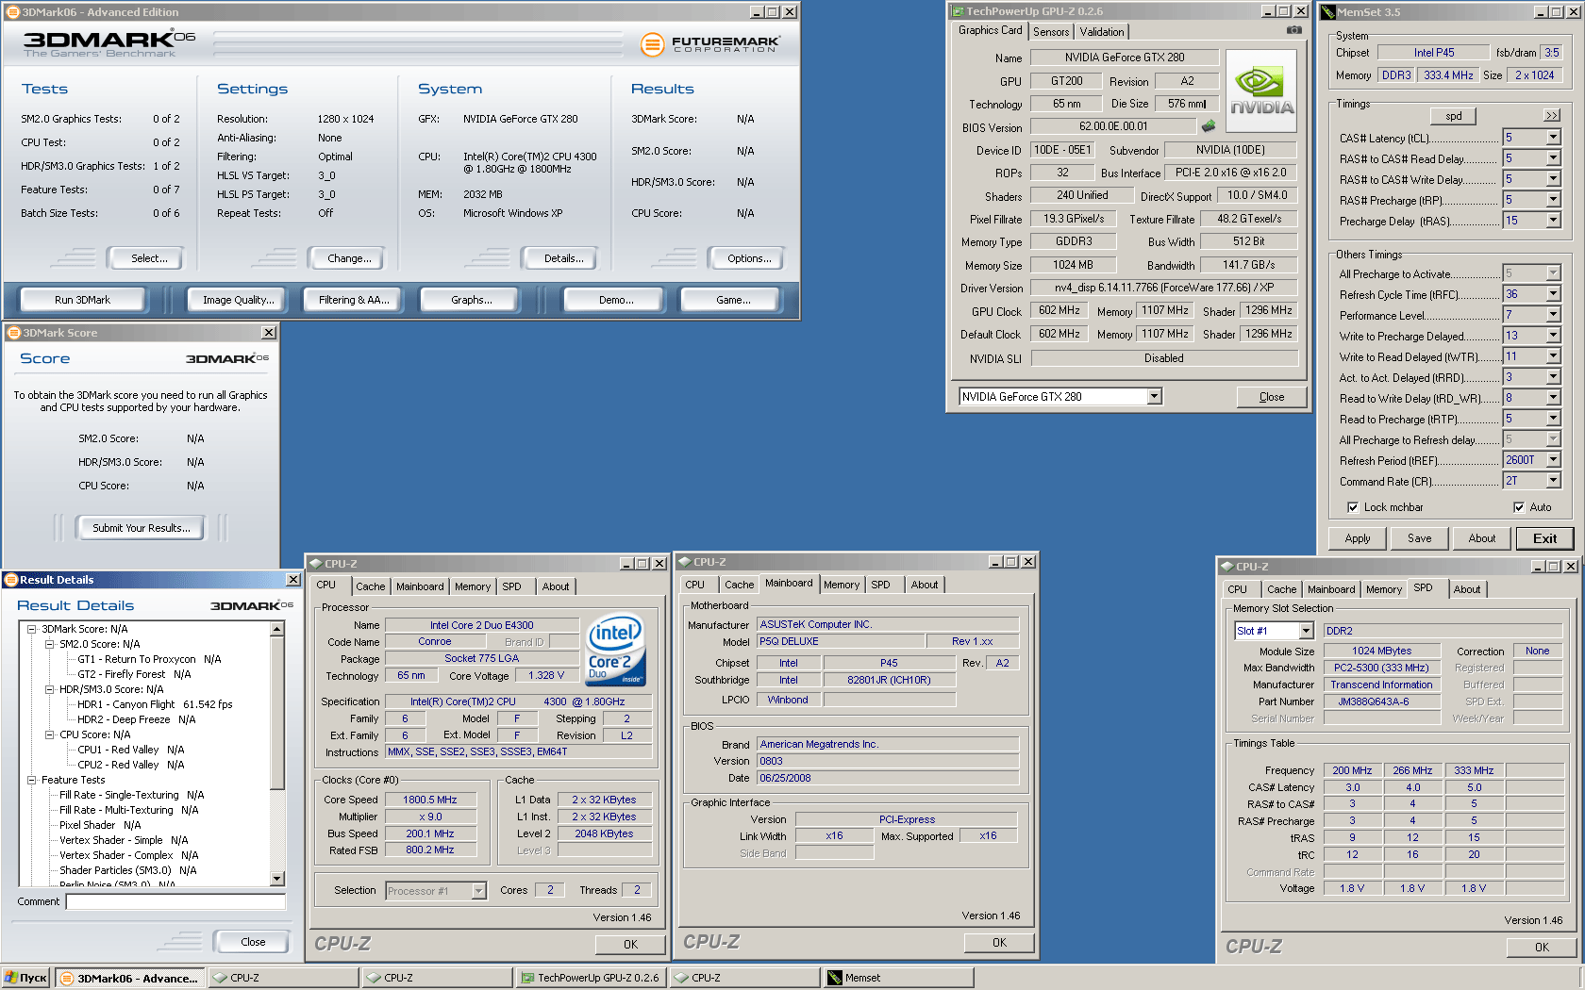1585x990 pixels.
Task: Activate the second CPU-Z taskbar entry
Action: pos(437,978)
